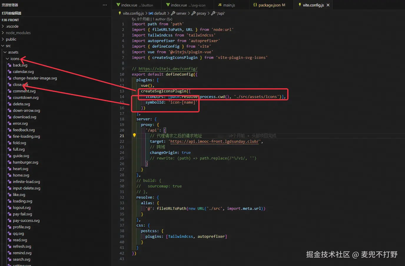Viewport: 405px width, 266px height.
Task: Close the vite.config.js tab
Action: coord(328,5)
